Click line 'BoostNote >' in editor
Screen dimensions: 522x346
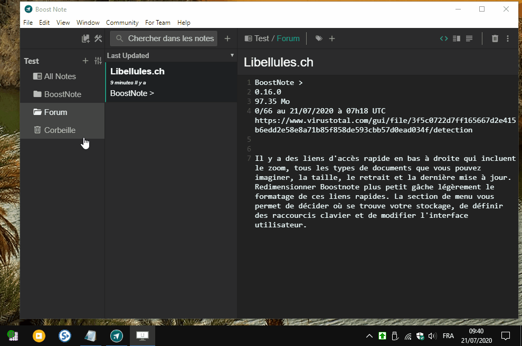pos(279,82)
